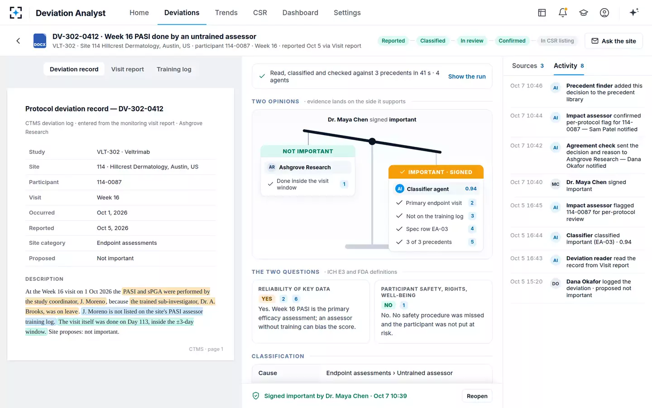Image resolution: width=652 pixels, height=408 pixels.
Task: Click the Classified status pill
Action: click(x=433, y=41)
